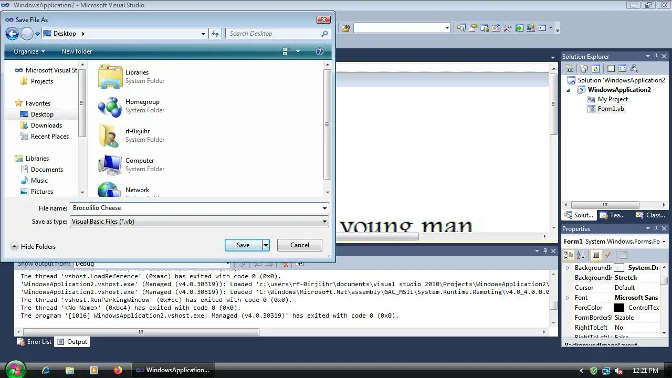Click the forward navigation arrow in dialog

[27, 34]
